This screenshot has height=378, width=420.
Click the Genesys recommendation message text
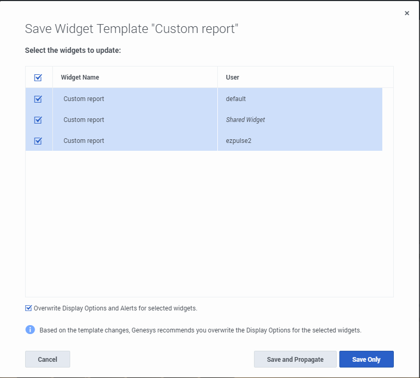coord(200,330)
